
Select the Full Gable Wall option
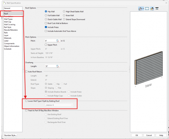pos(46,15)
